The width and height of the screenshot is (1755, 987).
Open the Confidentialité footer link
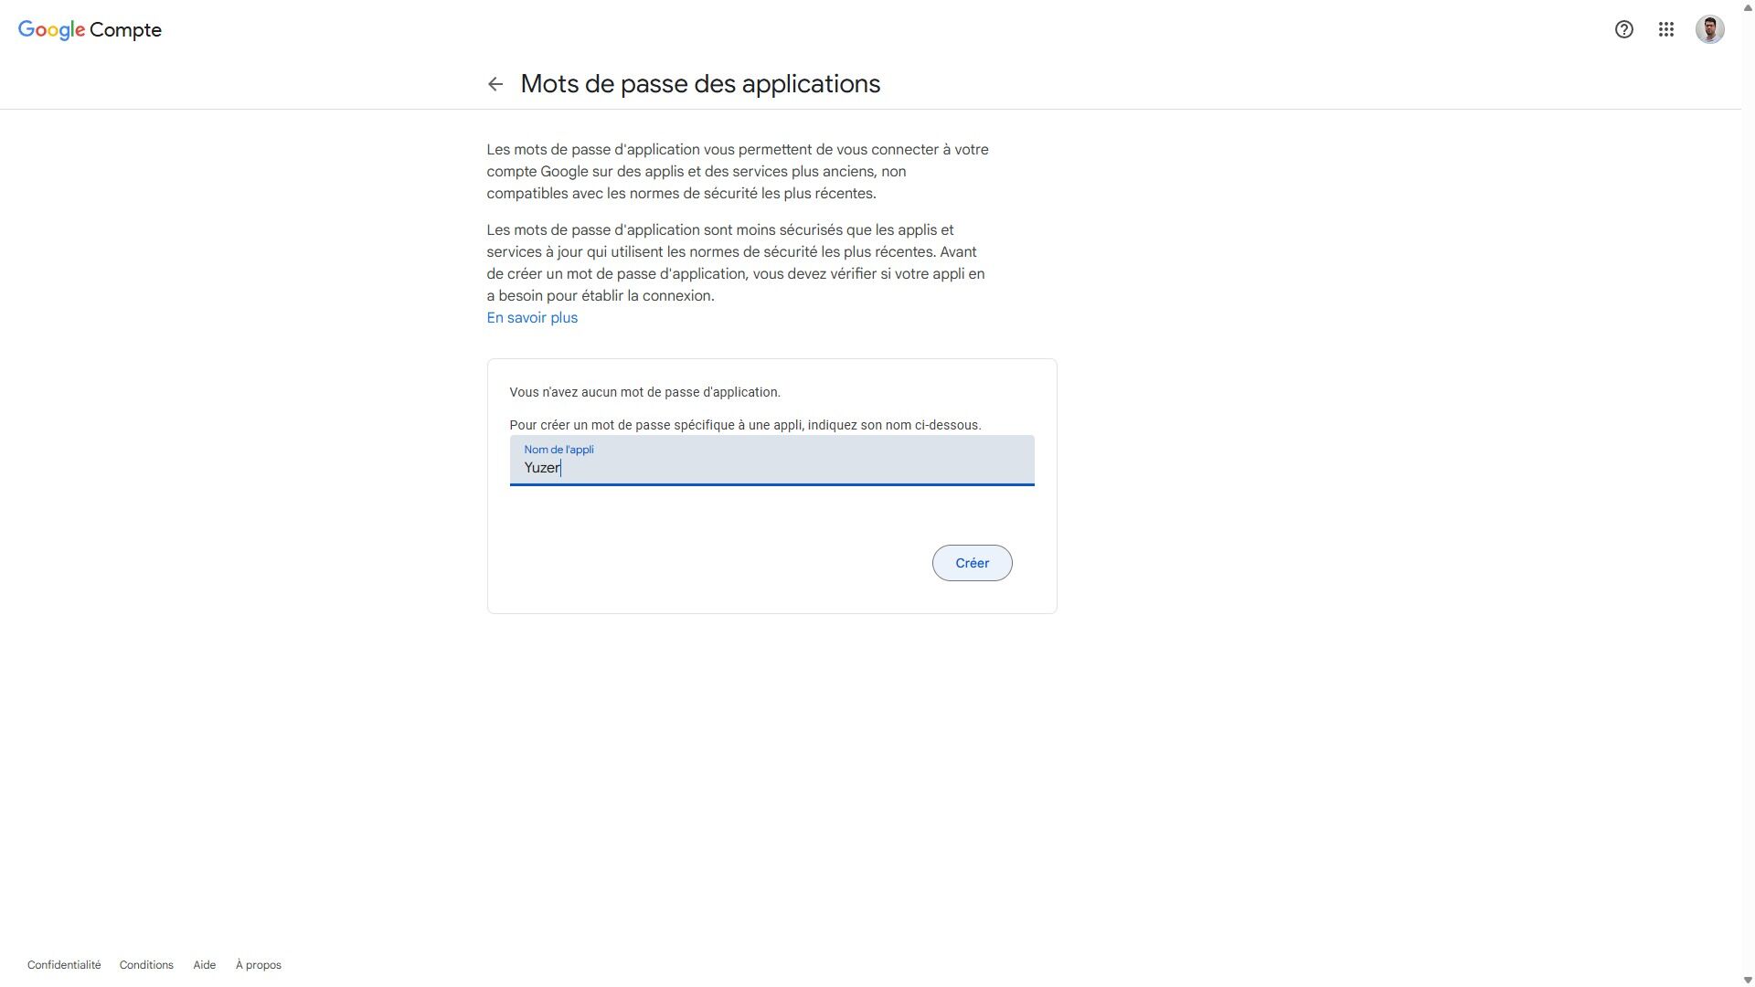coord(64,965)
